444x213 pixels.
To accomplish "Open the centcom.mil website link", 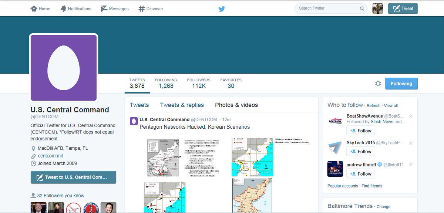I will pyautogui.click(x=50, y=156).
